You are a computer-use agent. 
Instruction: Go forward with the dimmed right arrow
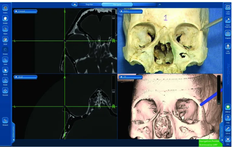[160, 5]
